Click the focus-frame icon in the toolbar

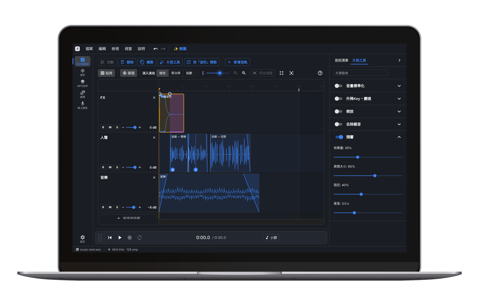[291, 73]
